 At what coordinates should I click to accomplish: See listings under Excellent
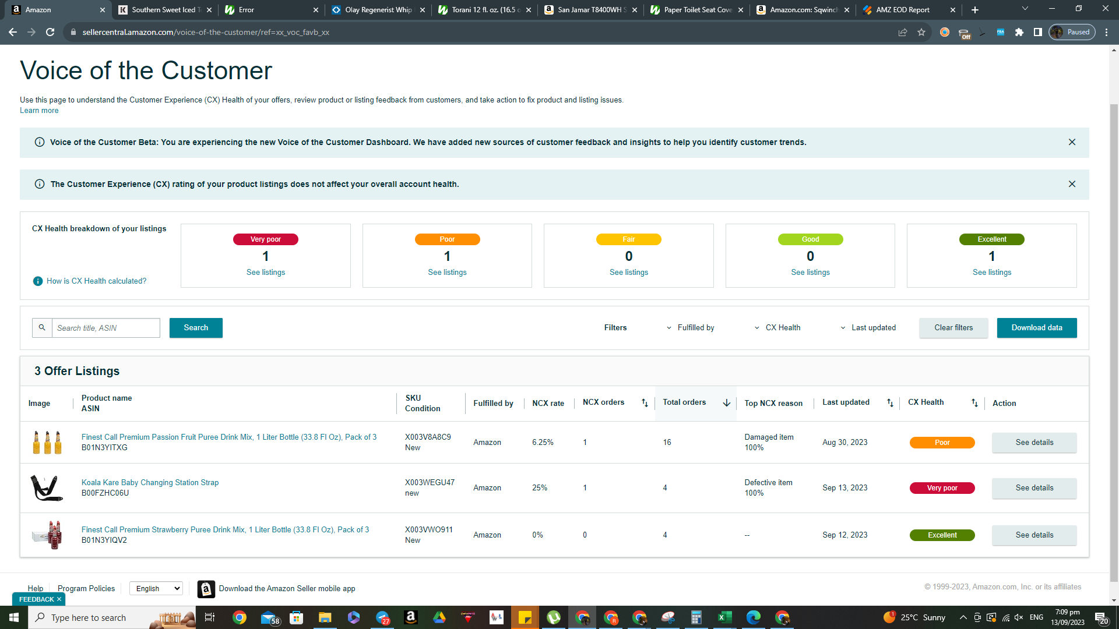992,273
